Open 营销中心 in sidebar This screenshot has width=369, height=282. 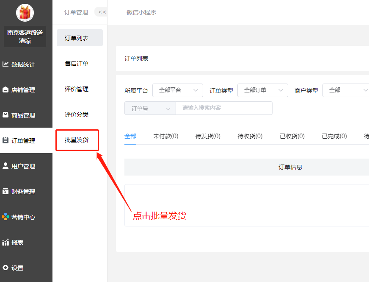point(26,217)
